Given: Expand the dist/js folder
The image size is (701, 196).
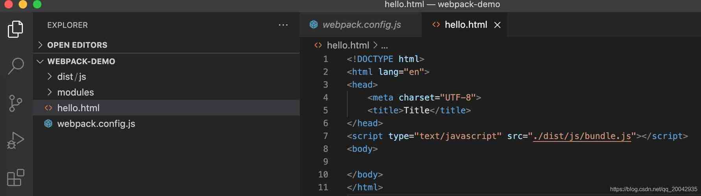Looking at the screenshot, I should pyautogui.click(x=50, y=77).
